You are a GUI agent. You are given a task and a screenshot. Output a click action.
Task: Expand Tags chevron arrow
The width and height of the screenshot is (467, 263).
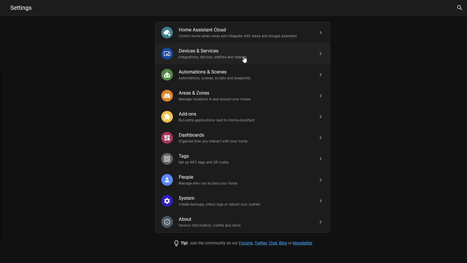tap(320, 159)
